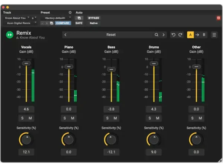Go to next preset with right chevron

tap(164, 35)
